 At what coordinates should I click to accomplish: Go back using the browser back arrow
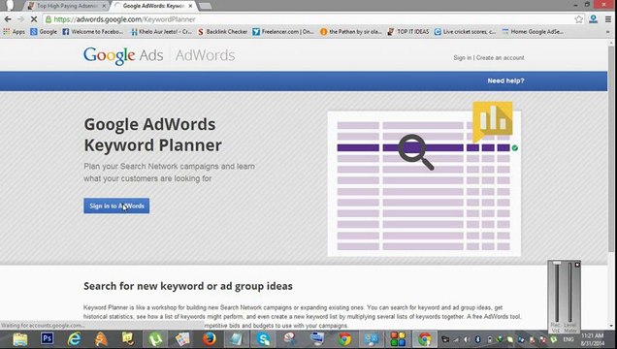8,18
